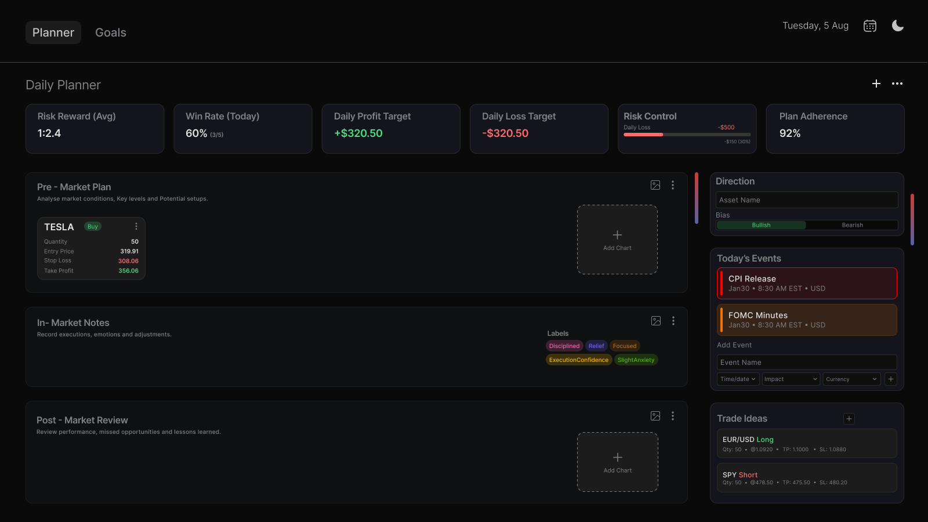Open In-Market Notes kebab menu

[x=673, y=321]
